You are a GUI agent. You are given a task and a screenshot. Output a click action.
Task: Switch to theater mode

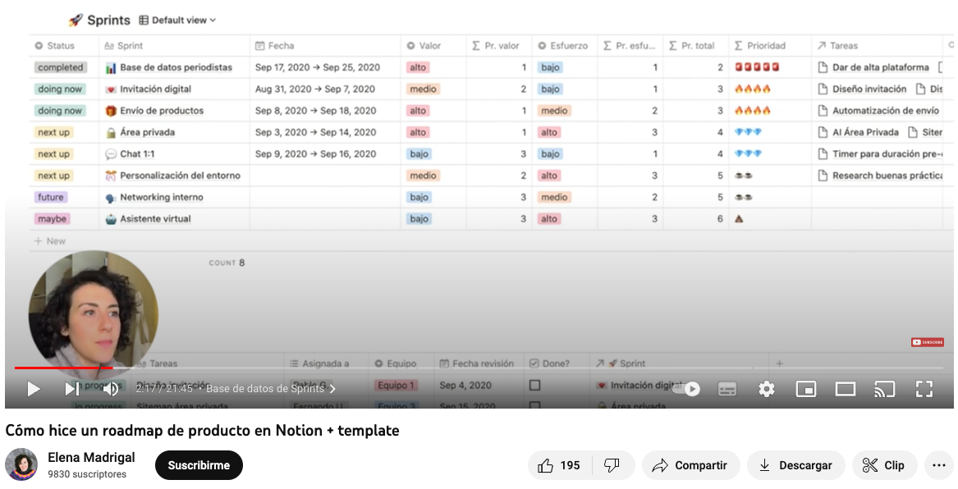[846, 389]
